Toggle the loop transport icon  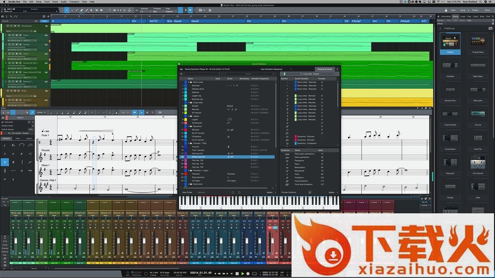254,274
